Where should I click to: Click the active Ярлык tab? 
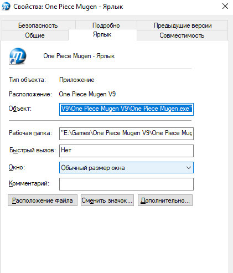coord(102,34)
